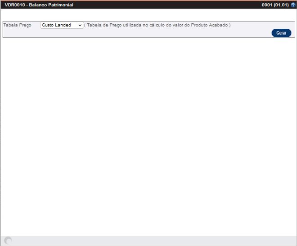Click the blue help question mark icon
297x246 pixels.
coord(293,5)
